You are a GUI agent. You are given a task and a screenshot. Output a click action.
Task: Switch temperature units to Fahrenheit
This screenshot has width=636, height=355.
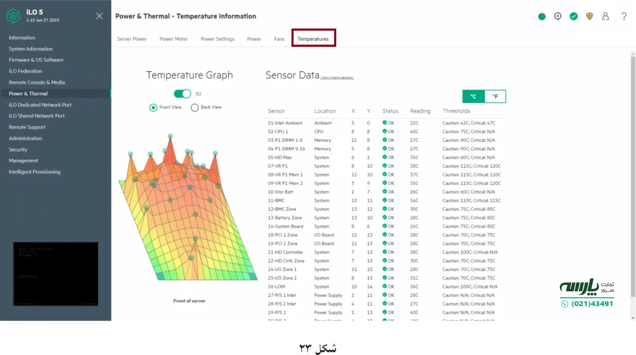tap(494, 96)
